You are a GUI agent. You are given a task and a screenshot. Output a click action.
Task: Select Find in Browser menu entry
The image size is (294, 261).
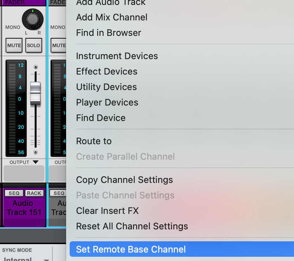tap(109, 33)
